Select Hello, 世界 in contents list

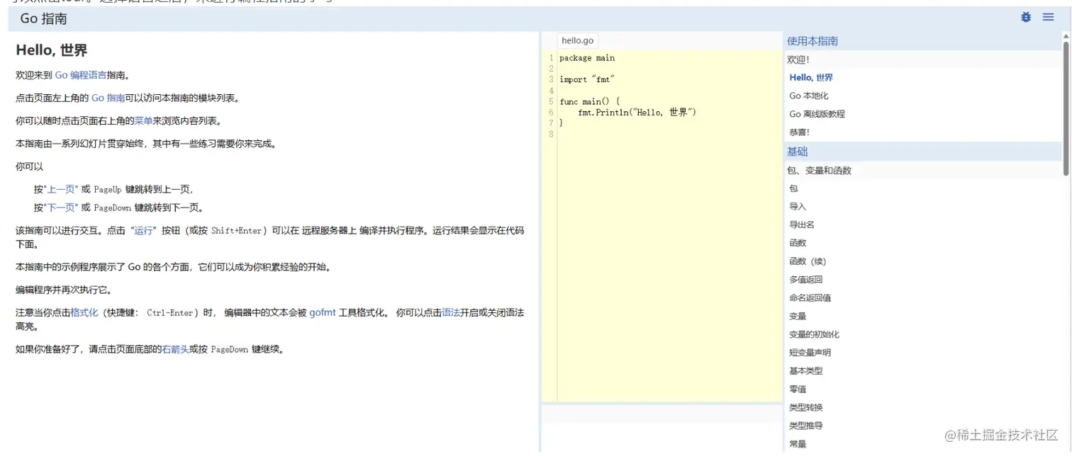click(x=811, y=78)
